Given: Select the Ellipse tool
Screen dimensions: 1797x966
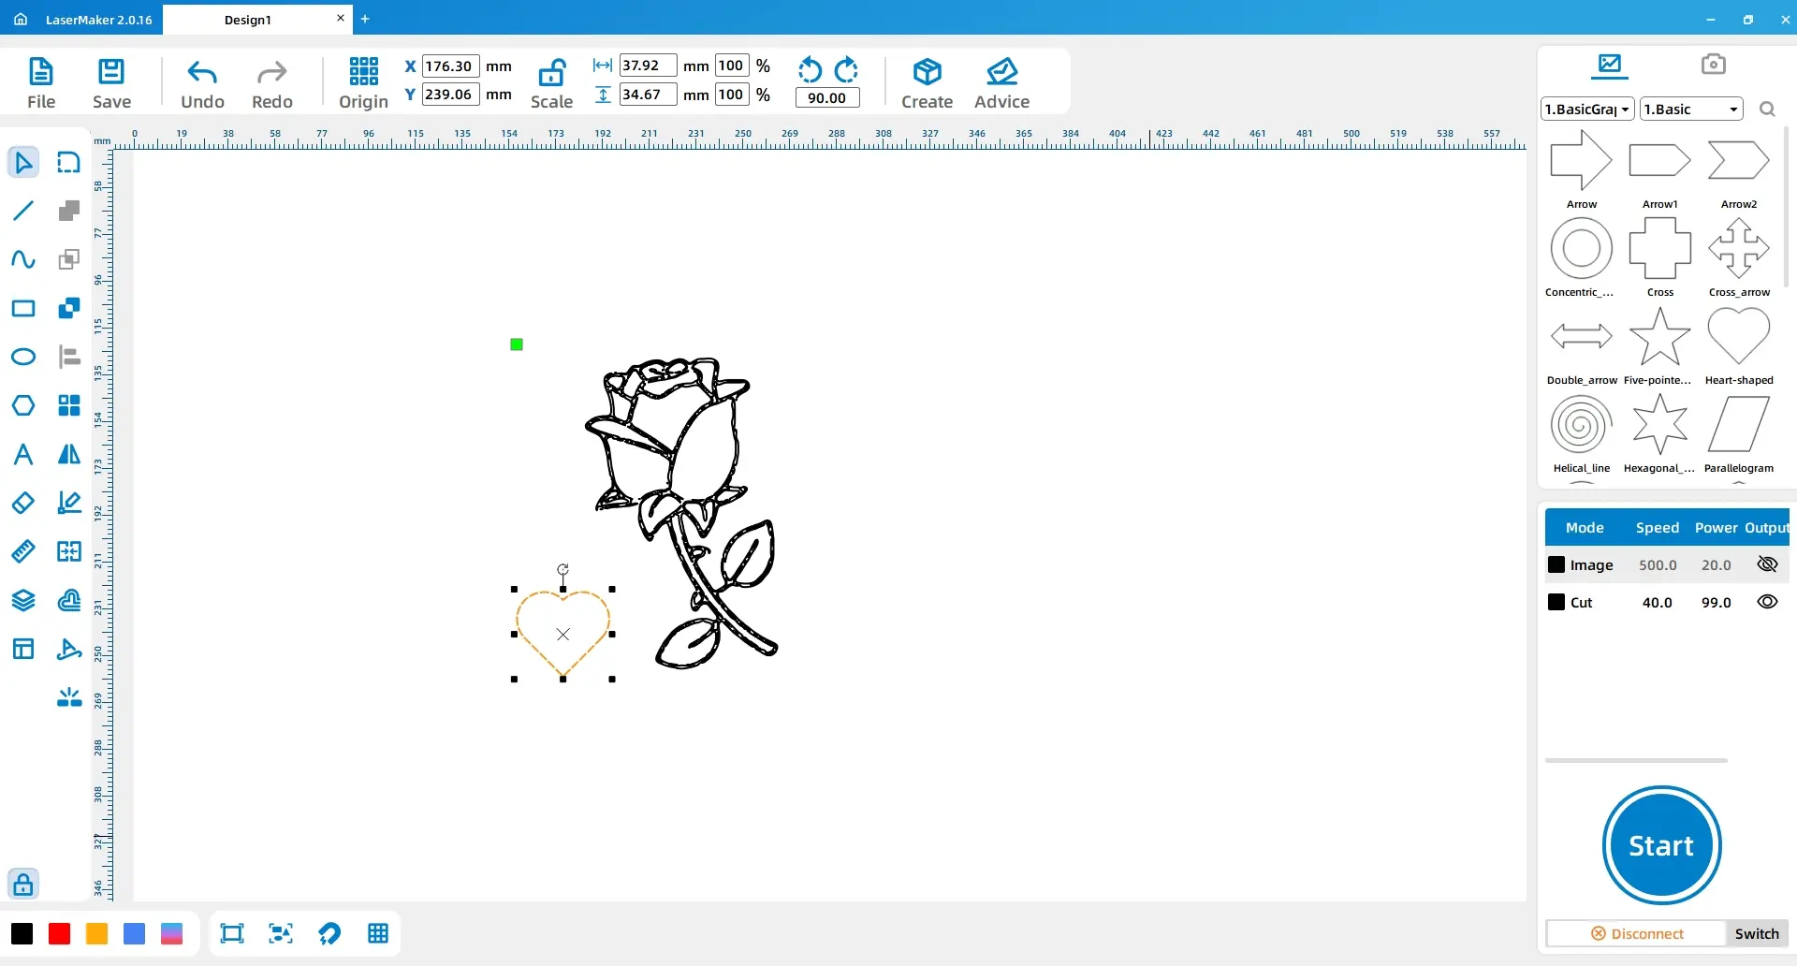Looking at the screenshot, I should pos(23,357).
